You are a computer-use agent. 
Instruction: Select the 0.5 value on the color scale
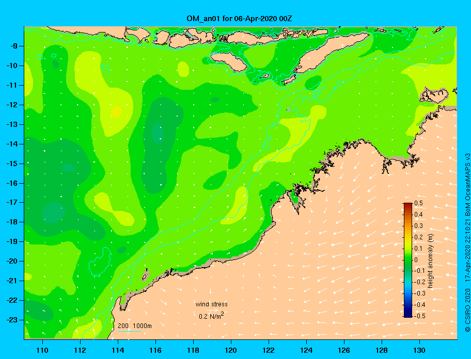[419, 203]
